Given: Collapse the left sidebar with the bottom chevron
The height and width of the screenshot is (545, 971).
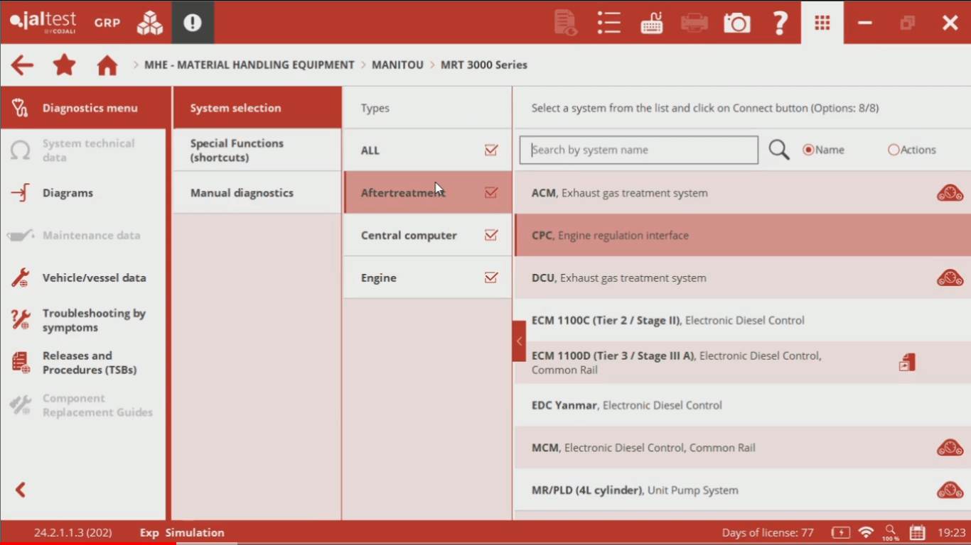Looking at the screenshot, I should pyautogui.click(x=21, y=490).
